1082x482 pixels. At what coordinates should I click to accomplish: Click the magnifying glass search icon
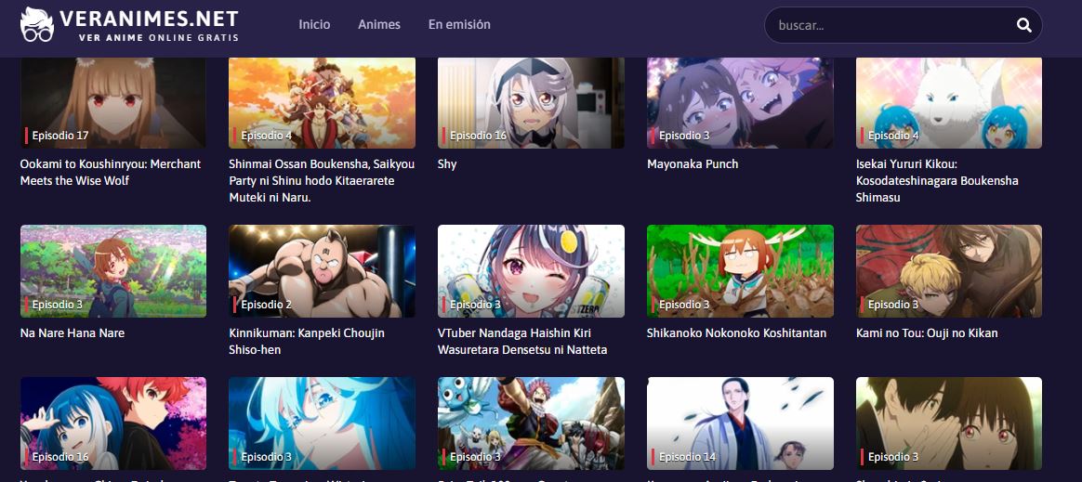[x=1024, y=25]
